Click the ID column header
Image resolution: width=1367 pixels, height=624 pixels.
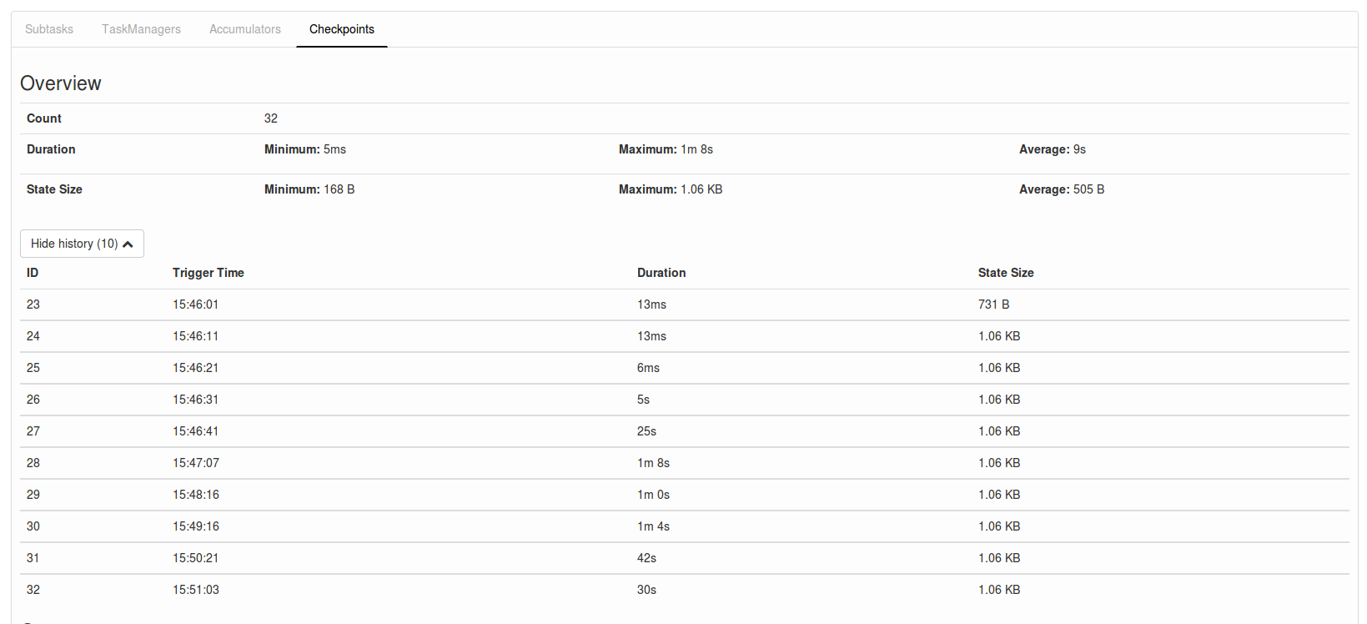(x=33, y=273)
